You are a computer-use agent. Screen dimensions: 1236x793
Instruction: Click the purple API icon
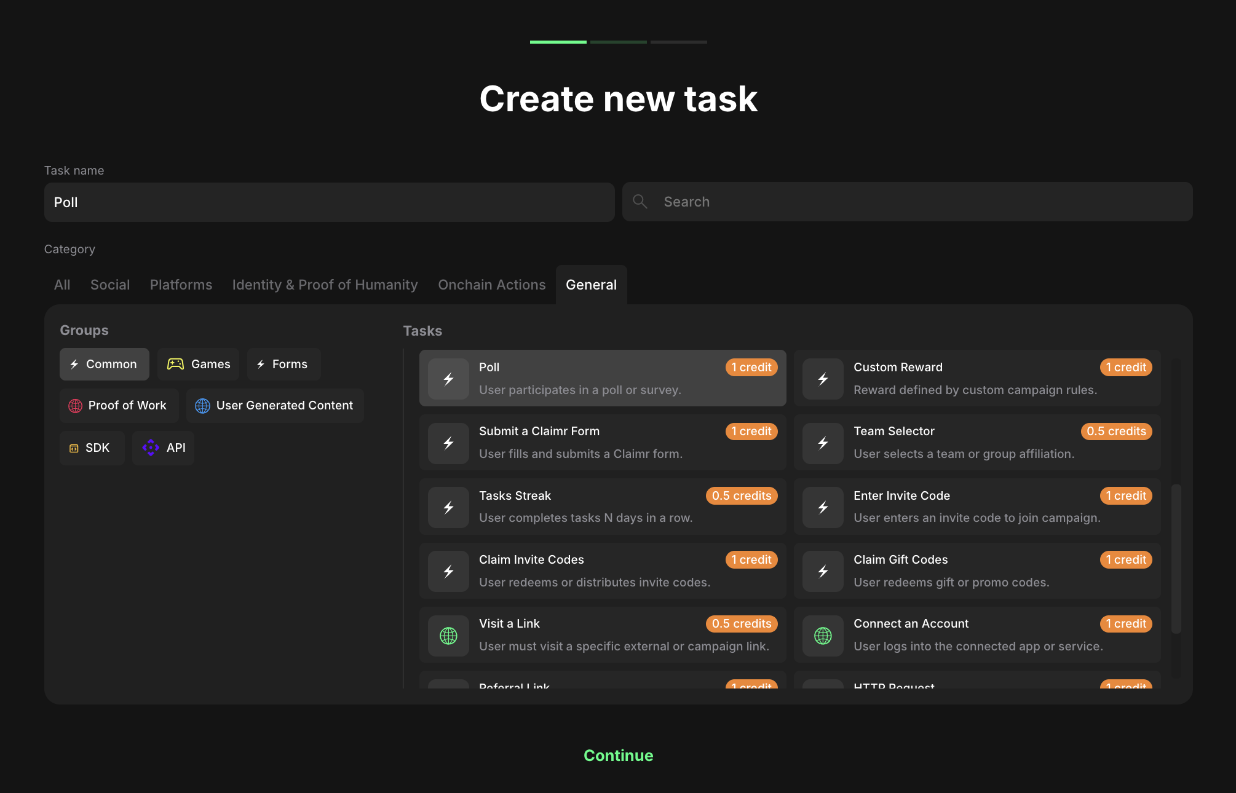pos(151,448)
